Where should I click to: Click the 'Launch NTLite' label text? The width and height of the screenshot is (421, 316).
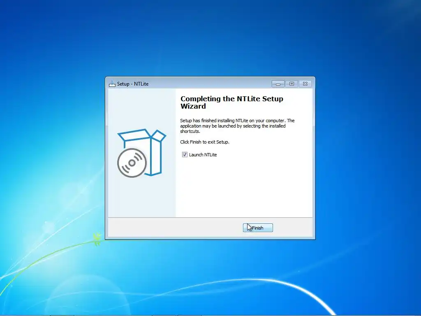203,155
